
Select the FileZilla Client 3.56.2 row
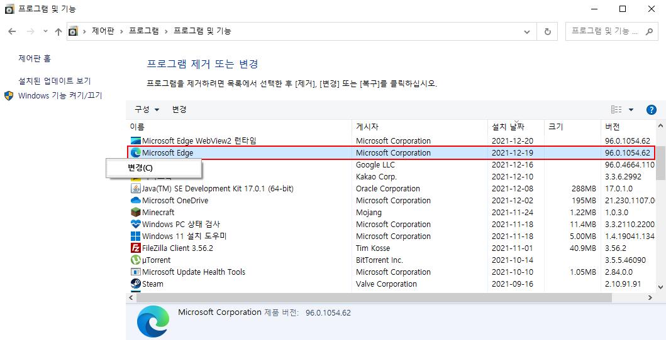pos(391,248)
